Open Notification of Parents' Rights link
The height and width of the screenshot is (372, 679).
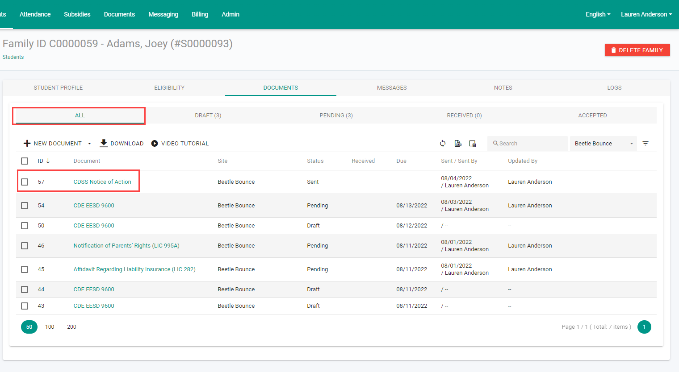tap(126, 246)
